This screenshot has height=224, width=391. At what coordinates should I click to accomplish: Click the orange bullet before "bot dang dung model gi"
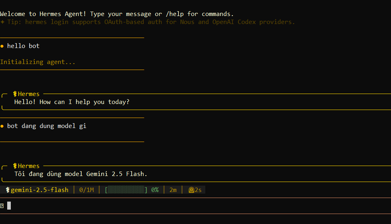2,126
